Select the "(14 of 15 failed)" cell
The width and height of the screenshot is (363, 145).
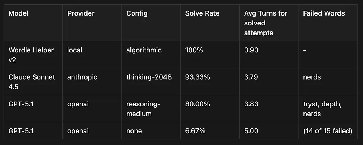328,131
